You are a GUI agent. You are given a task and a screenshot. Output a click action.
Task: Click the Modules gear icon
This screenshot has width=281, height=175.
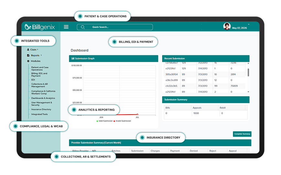click(28, 61)
